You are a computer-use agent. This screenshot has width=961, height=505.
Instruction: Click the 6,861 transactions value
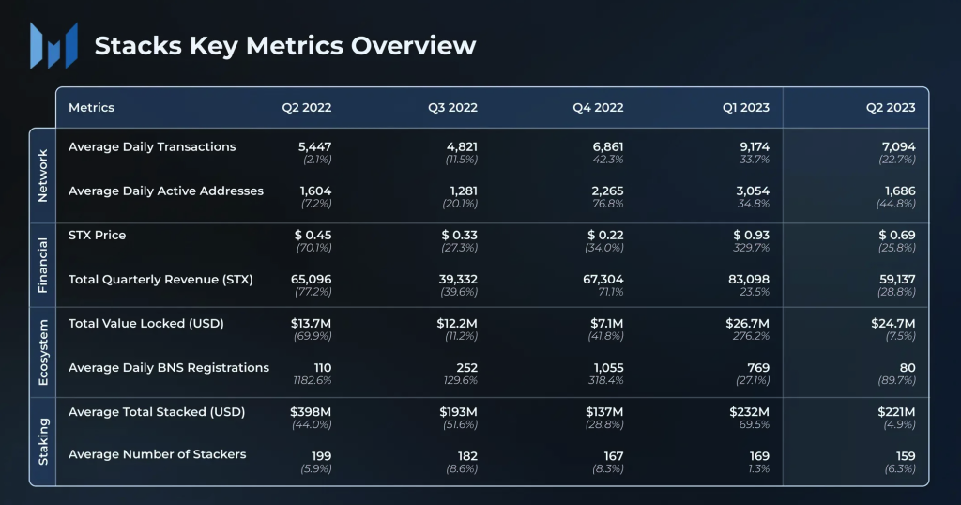coord(607,147)
